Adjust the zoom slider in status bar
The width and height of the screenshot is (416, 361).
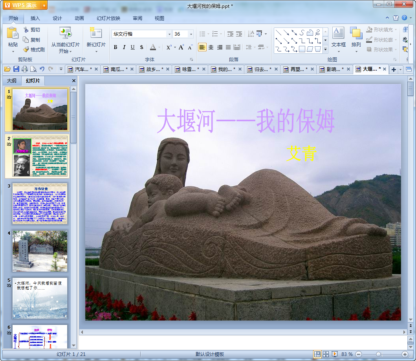(x=379, y=354)
